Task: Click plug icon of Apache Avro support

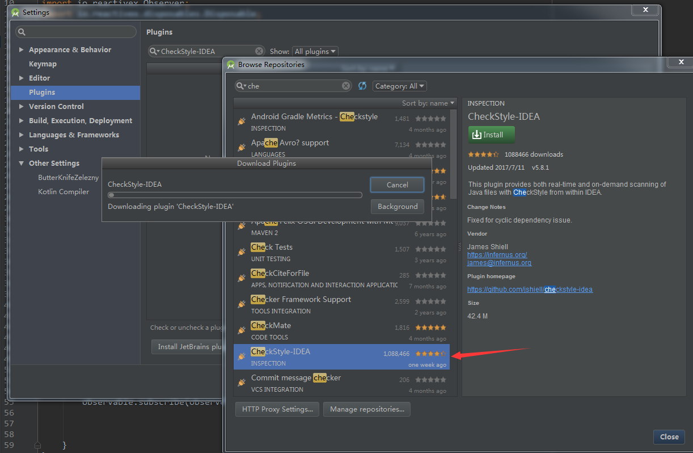Action: 242,148
